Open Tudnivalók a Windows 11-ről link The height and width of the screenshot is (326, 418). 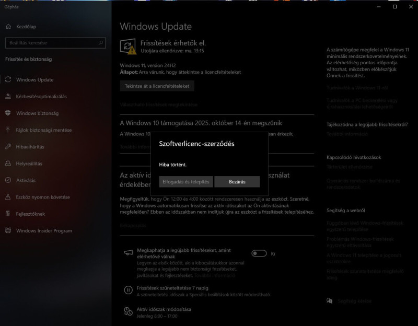click(357, 88)
